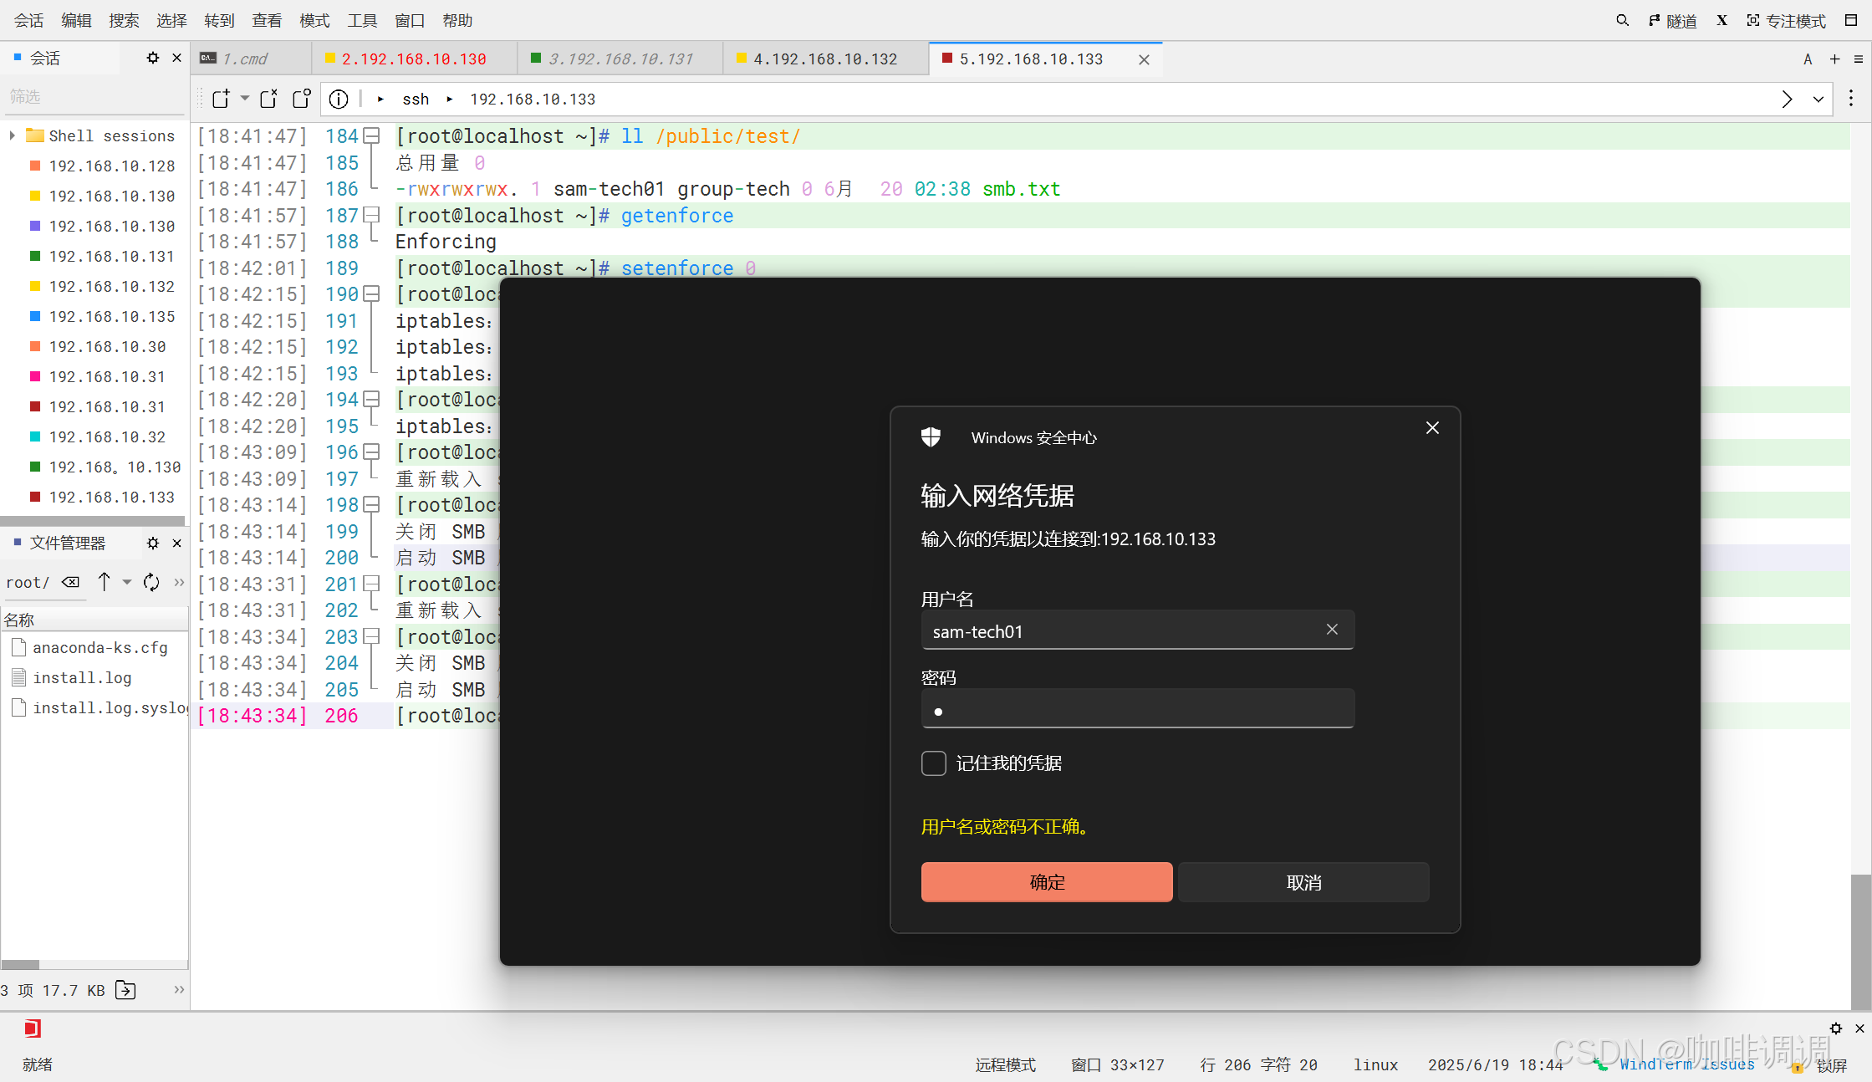Click the 确定 confirm button
Screen dimensions: 1872x1082
pos(1046,882)
